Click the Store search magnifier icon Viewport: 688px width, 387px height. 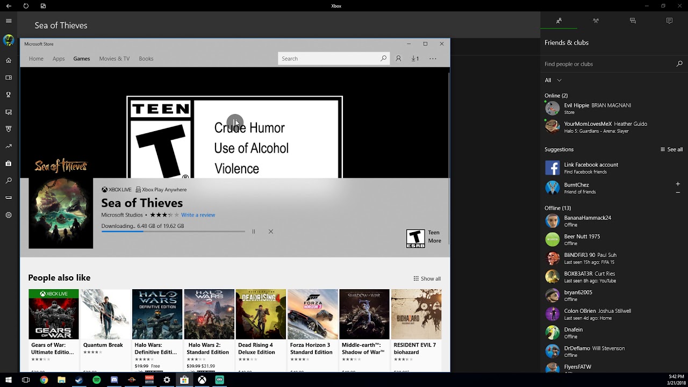click(x=383, y=59)
